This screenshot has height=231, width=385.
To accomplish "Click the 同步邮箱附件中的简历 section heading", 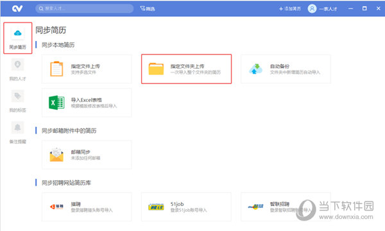I will coord(69,131).
